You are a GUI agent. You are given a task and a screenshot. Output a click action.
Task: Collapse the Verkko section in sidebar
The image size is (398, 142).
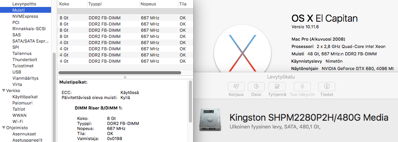tap(3, 91)
